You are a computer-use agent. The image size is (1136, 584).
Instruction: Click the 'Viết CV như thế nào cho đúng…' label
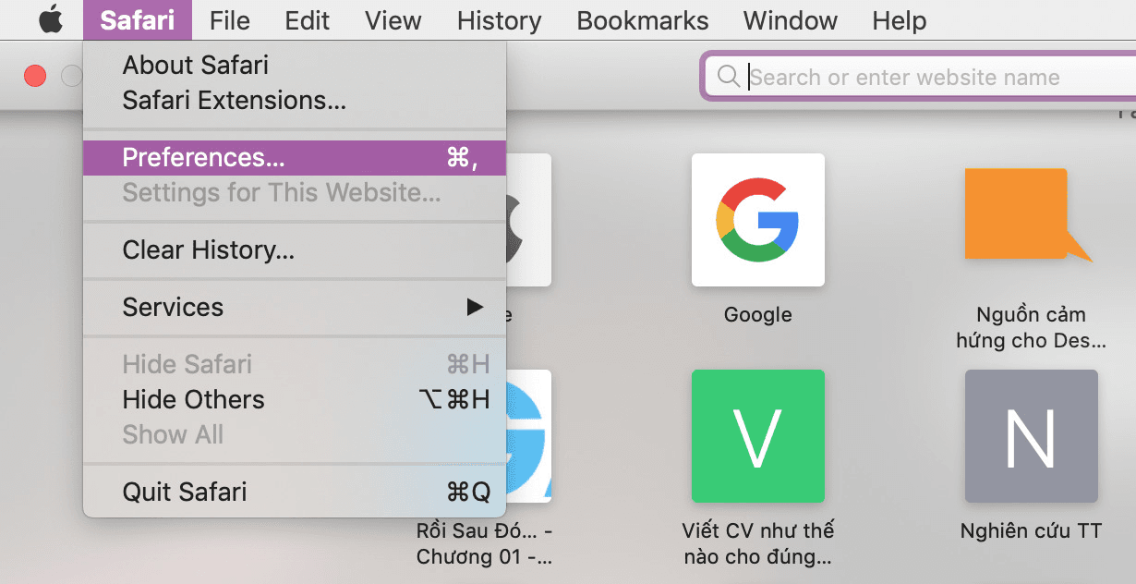click(758, 544)
